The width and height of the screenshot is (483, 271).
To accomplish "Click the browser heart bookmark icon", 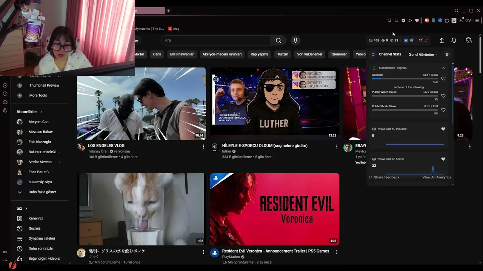I will [417, 21].
